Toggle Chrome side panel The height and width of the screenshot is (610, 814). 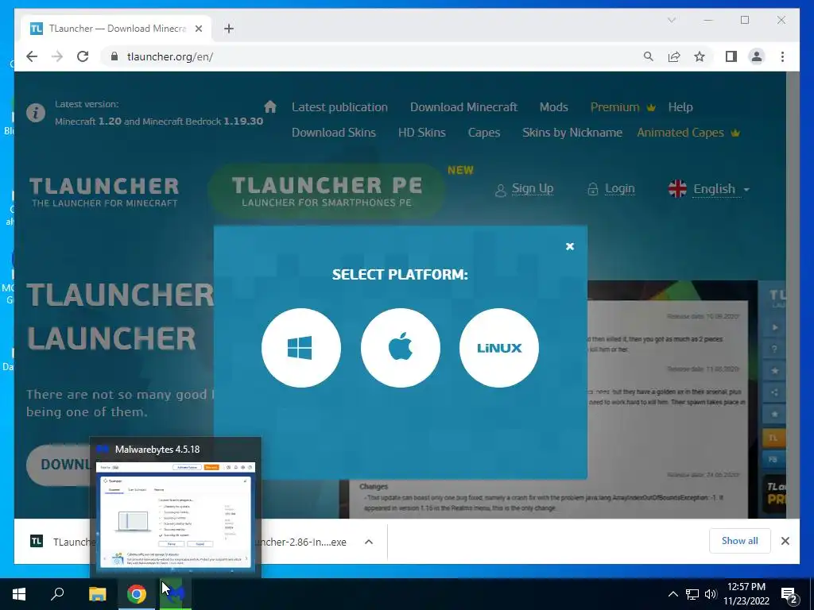(731, 56)
